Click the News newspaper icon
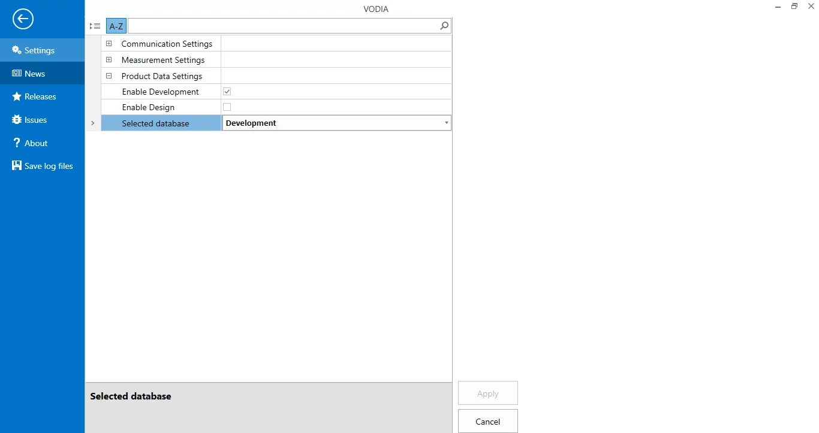 click(x=16, y=73)
